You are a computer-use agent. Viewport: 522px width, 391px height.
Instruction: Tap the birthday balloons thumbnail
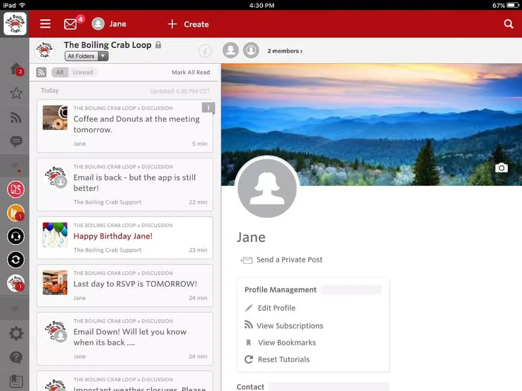click(x=55, y=235)
